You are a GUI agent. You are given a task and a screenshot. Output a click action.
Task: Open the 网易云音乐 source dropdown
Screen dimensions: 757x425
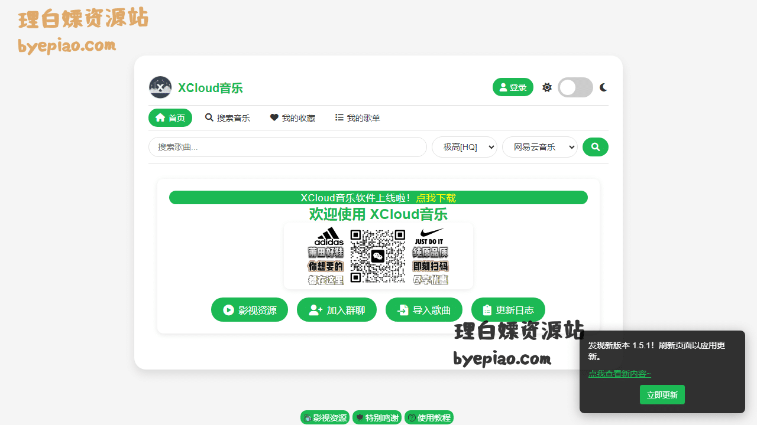pyautogui.click(x=539, y=147)
